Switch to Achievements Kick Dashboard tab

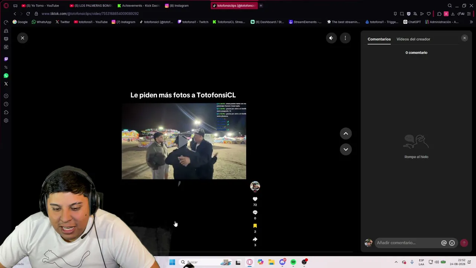[138, 6]
